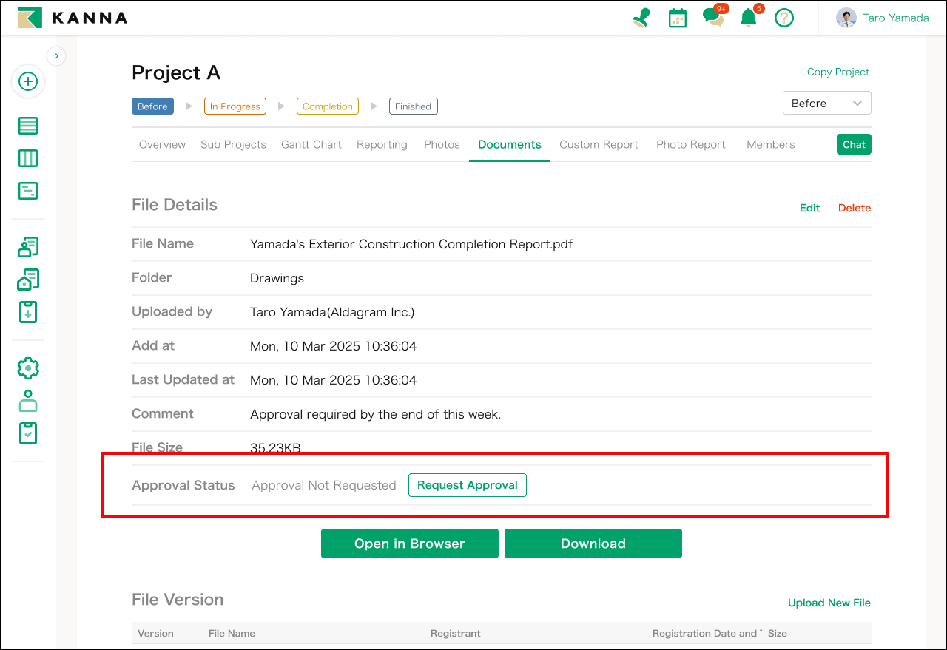Open the Members tab
The width and height of the screenshot is (947, 650).
click(770, 145)
